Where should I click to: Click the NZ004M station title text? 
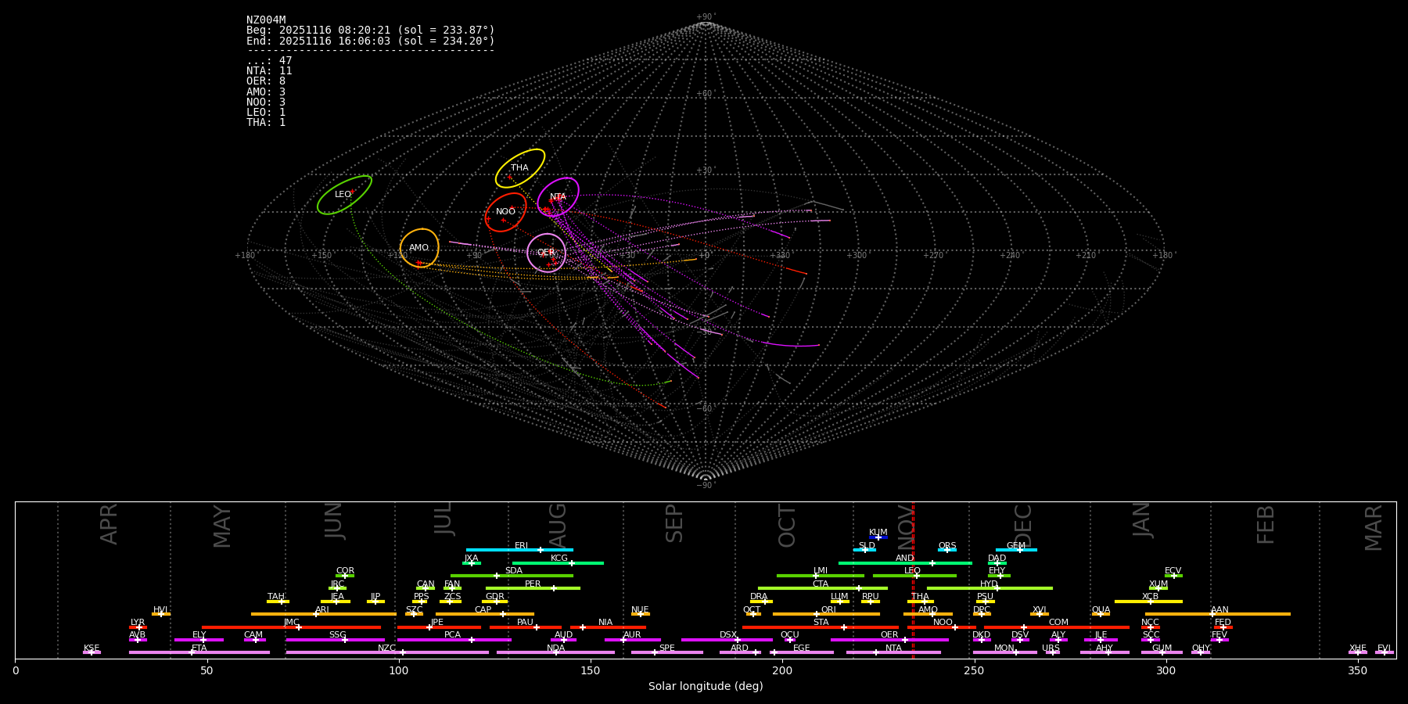[266, 20]
